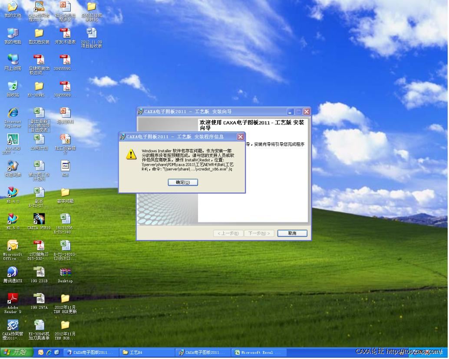The height and width of the screenshot is (359, 449).
Task: Select the 2012年11月 TRW BOB更新 folder
Action: click(x=65, y=303)
